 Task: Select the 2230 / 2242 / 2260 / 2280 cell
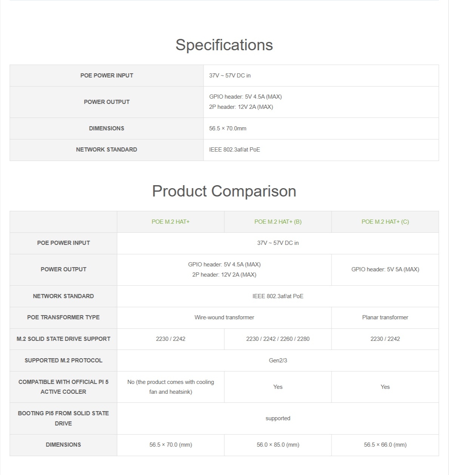point(278,339)
